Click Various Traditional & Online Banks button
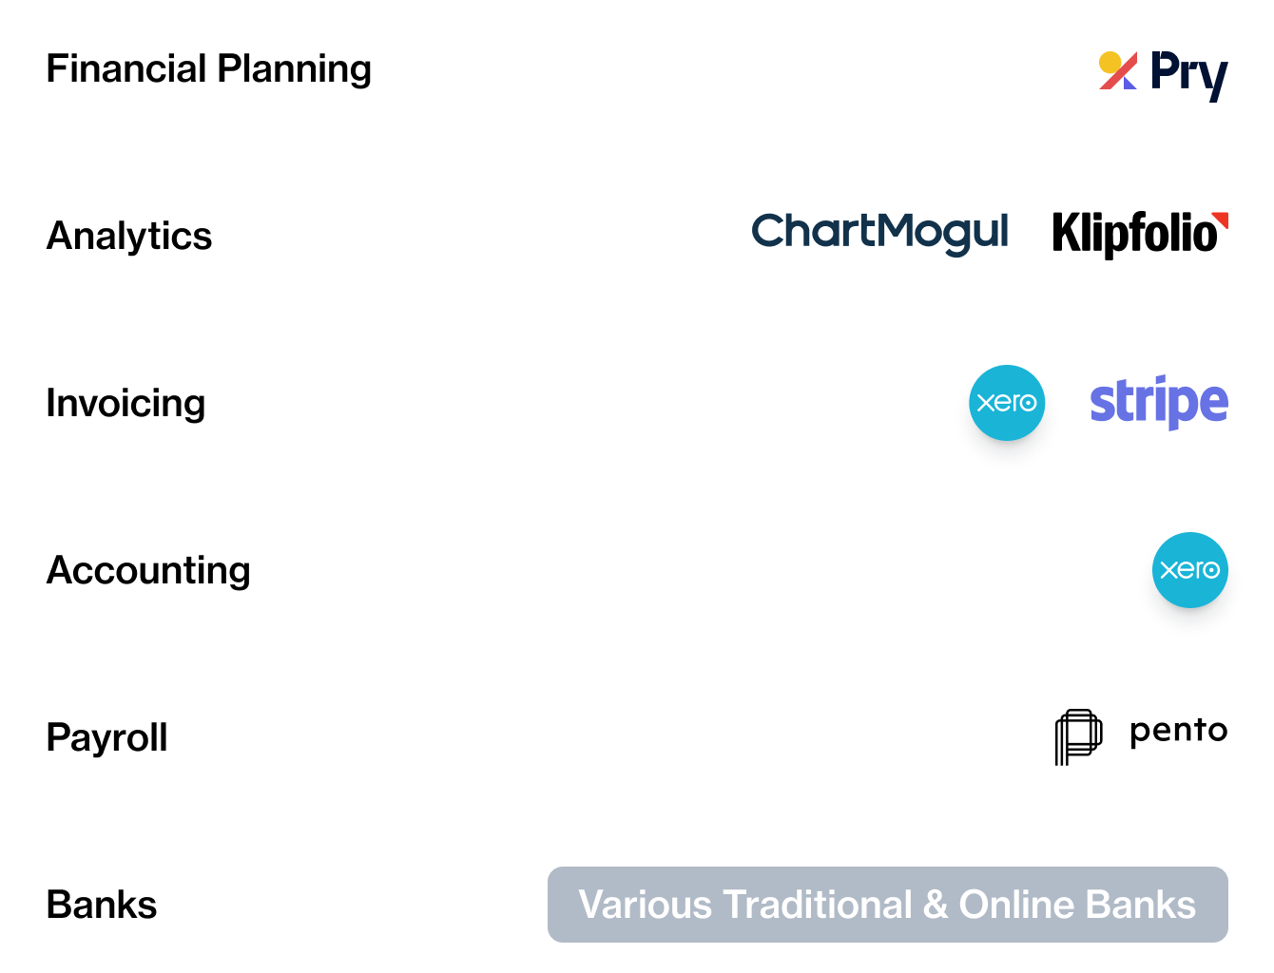Screen dimensions: 1274x973 [888, 905]
